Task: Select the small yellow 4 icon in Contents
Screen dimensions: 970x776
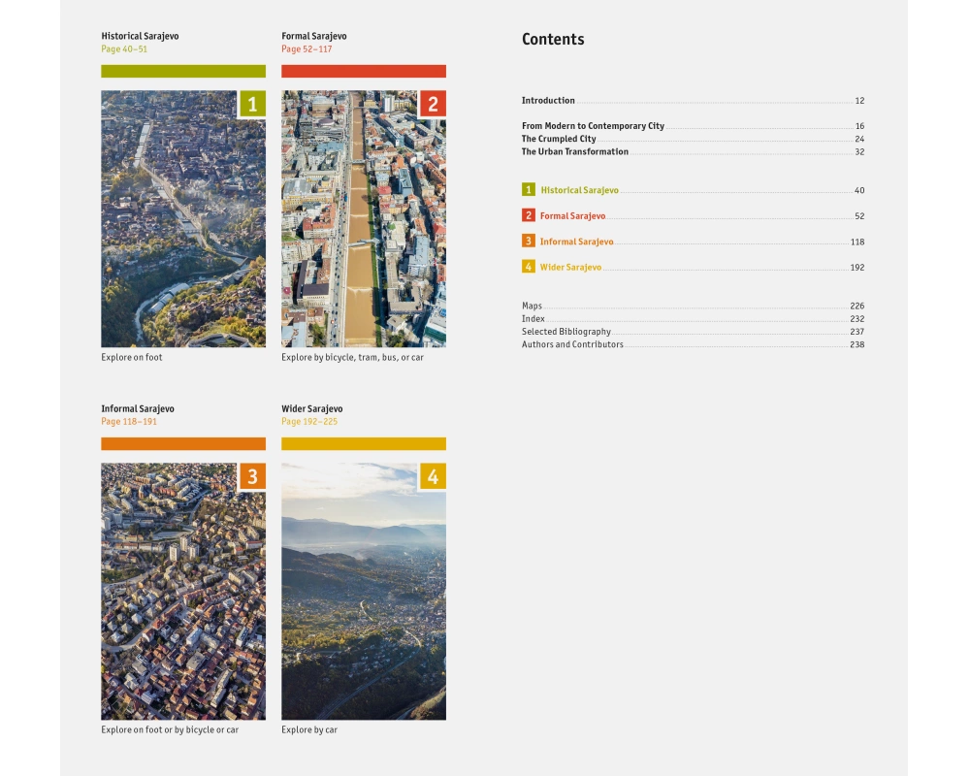Action: 529,267
